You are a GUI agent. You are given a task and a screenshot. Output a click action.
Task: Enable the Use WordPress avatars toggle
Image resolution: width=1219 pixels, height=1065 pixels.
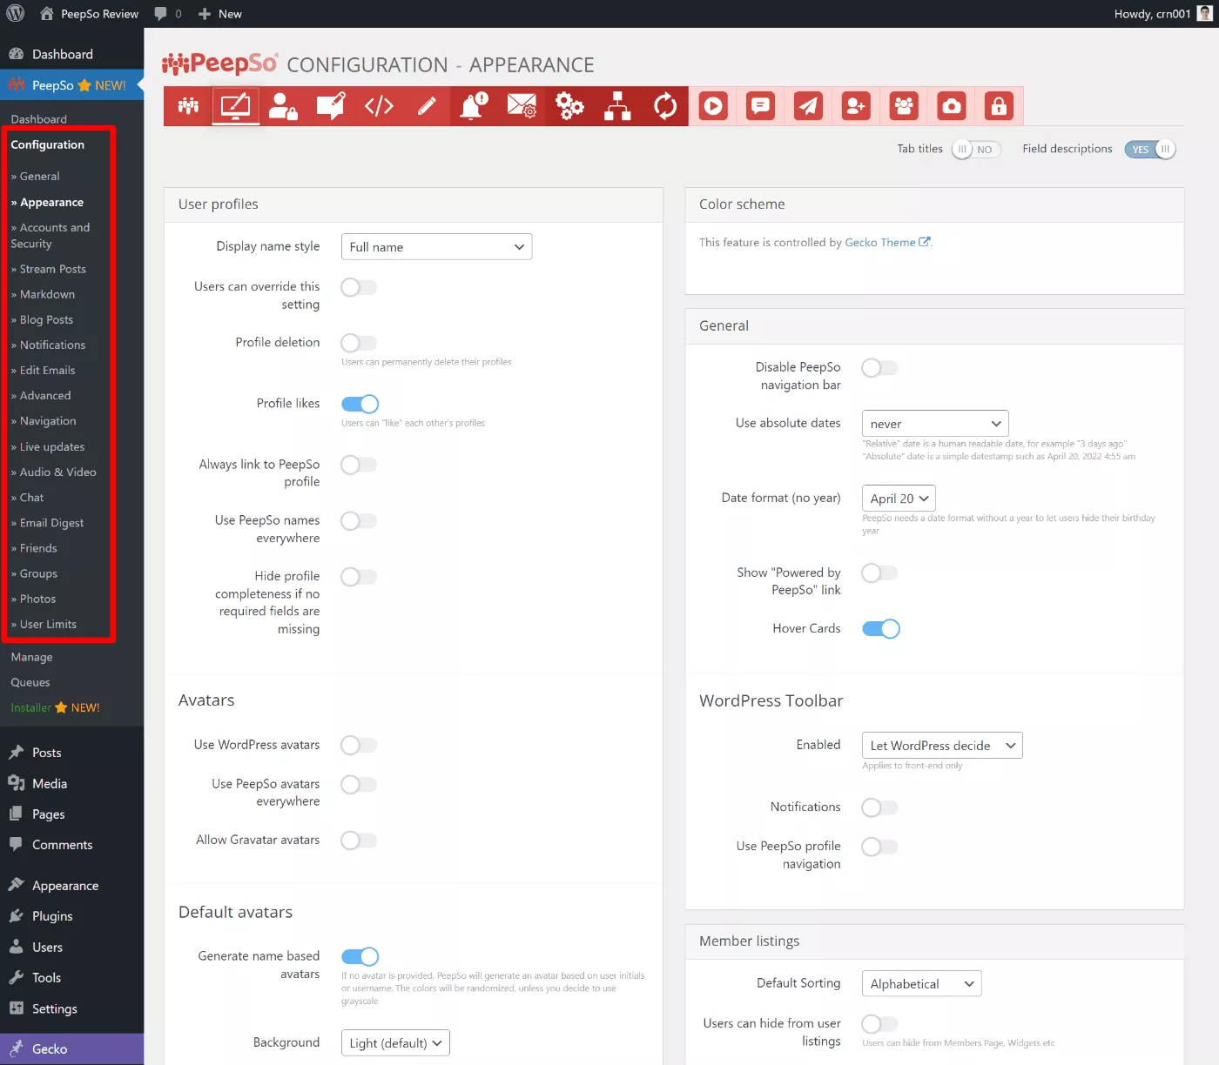point(359,745)
